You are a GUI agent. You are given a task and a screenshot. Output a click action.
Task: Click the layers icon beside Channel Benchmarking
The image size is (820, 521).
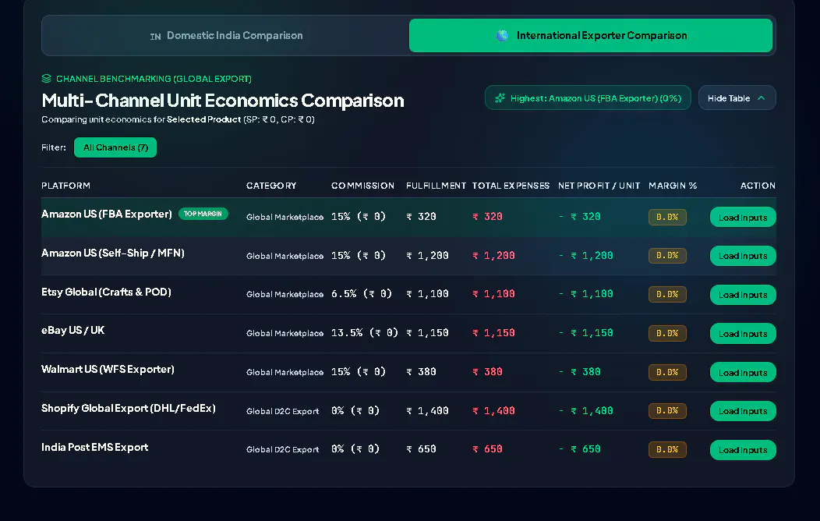(47, 79)
